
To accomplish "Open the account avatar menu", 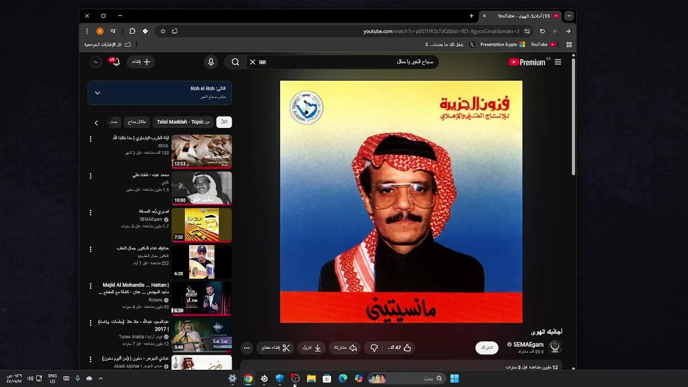I will click(96, 62).
